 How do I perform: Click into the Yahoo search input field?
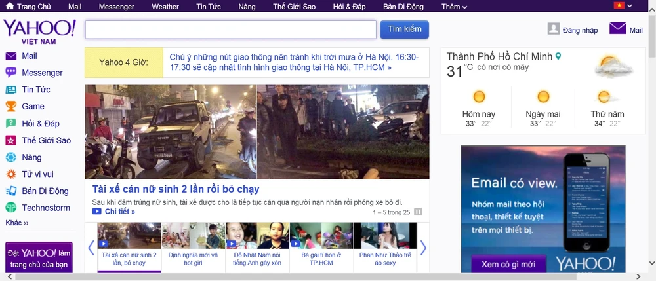click(x=230, y=30)
